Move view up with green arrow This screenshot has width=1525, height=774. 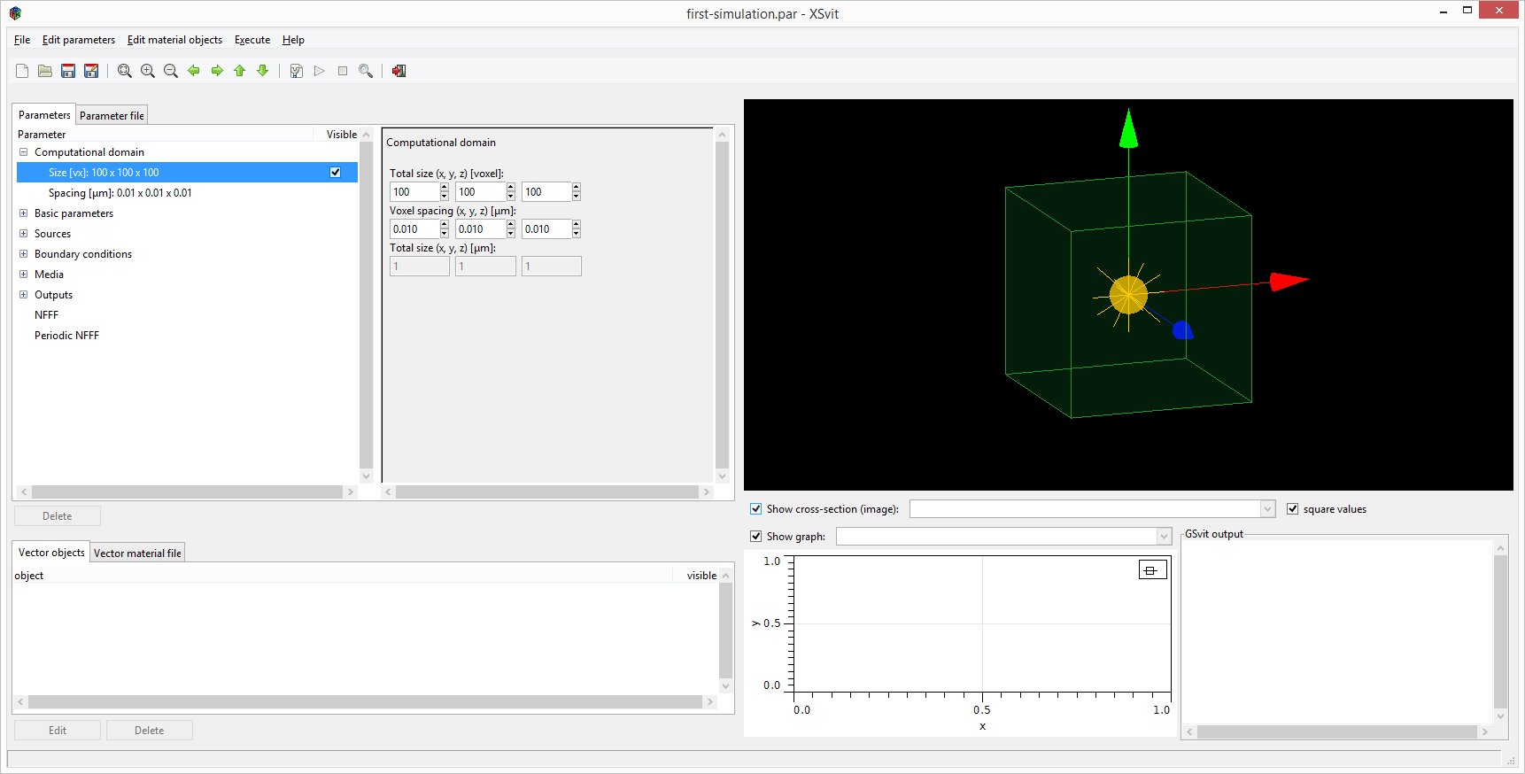[240, 71]
